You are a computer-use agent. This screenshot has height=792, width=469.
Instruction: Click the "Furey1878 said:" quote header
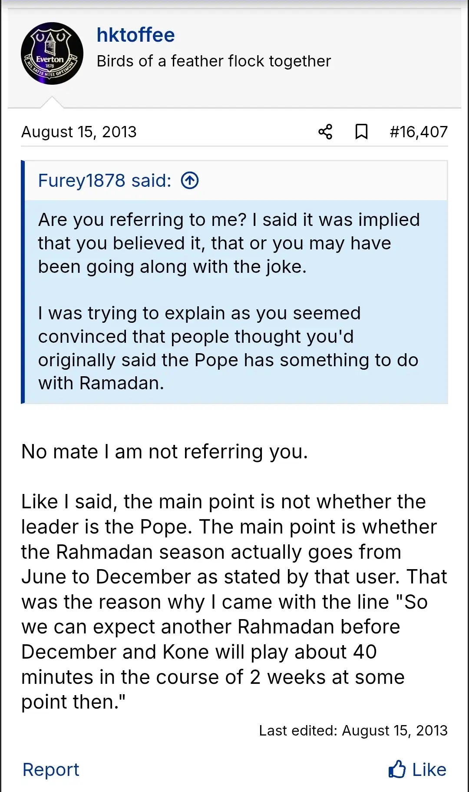105,180
